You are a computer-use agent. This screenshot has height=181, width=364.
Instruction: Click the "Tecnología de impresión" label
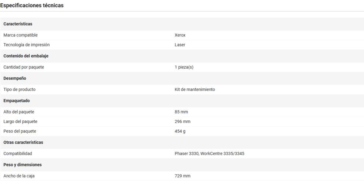[x=26, y=45]
